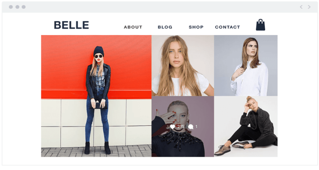Viewport: 319px width, 170px height.
Task: Click the second gray window dot
Action: click(x=17, y=7)
